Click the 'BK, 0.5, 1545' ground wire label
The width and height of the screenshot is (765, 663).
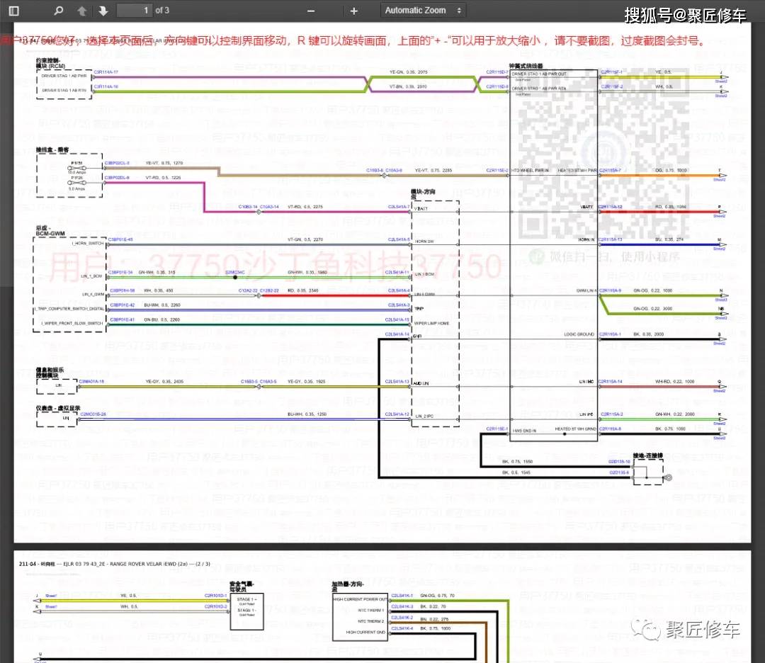[x=516, y=472]
